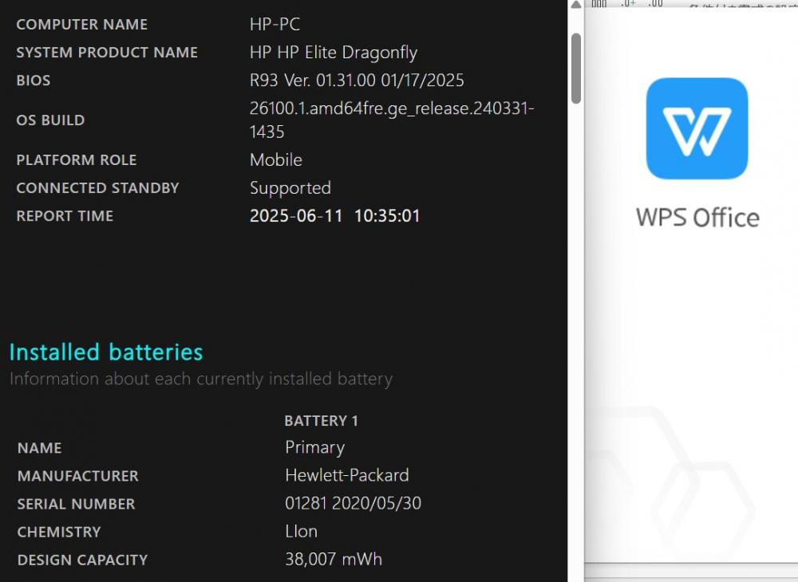Click the battery report vertical scrollbar thumb

pos(576,69)
